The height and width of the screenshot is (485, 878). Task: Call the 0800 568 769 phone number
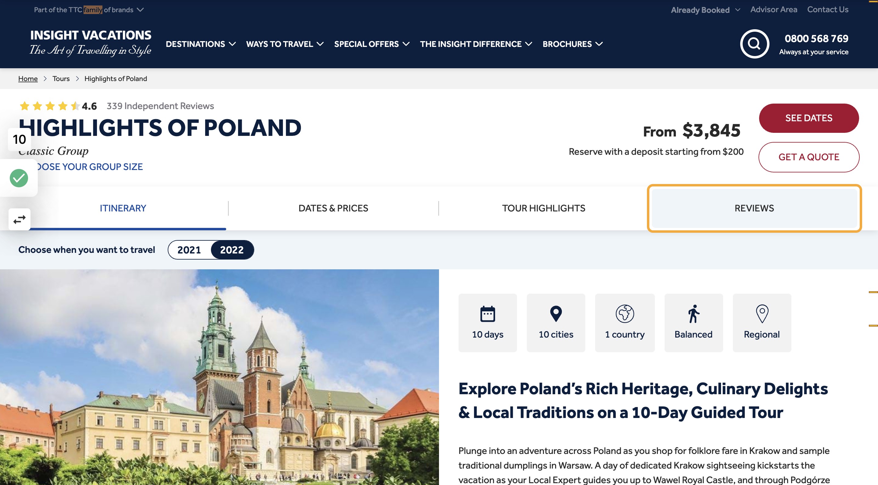pos(816,38)
